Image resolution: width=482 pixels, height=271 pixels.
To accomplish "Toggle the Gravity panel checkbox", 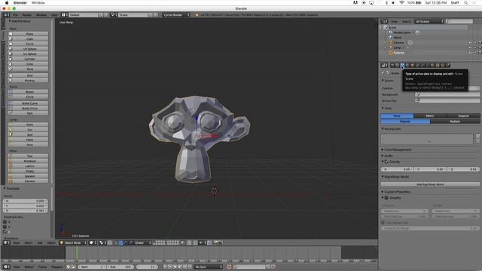I will [386, 162].
